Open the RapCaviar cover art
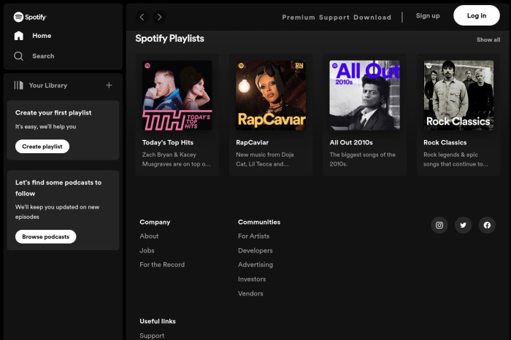 coord(271,96)
